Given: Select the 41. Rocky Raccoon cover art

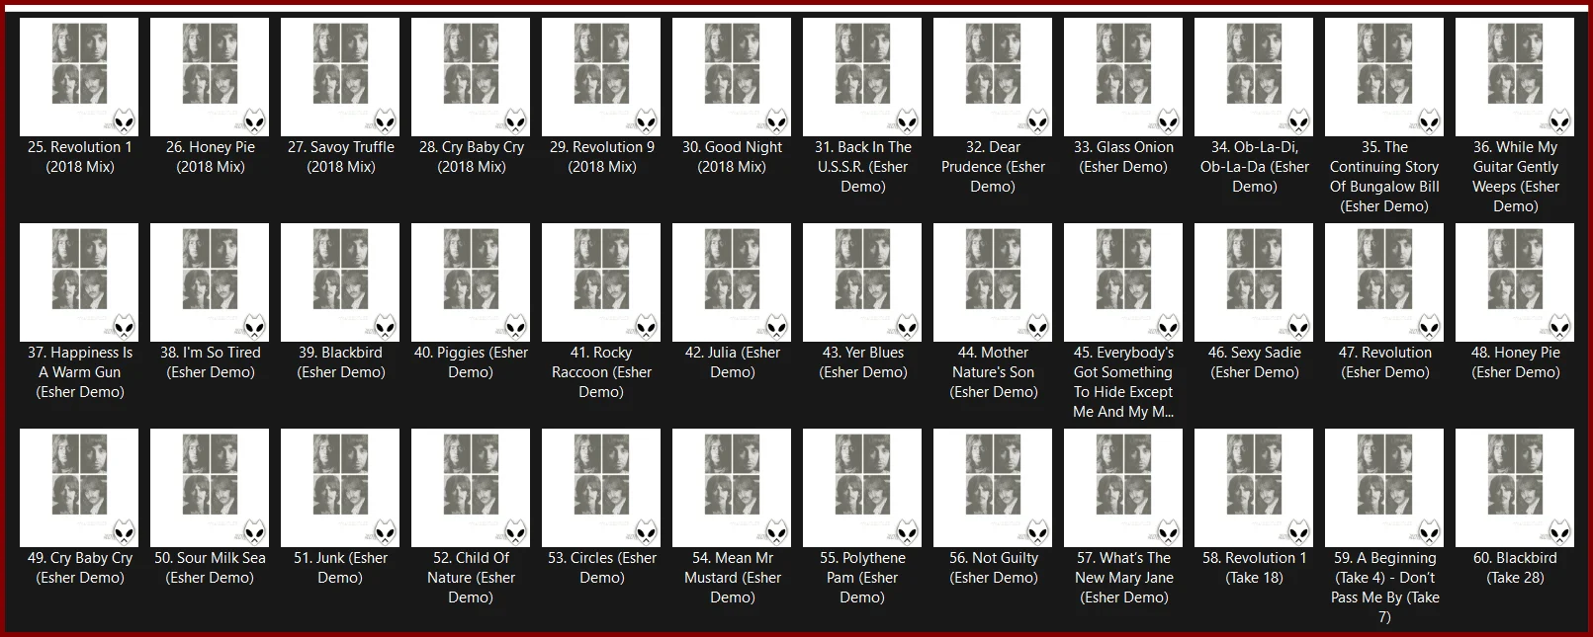Looking at the screenshot, I should 601,282.
